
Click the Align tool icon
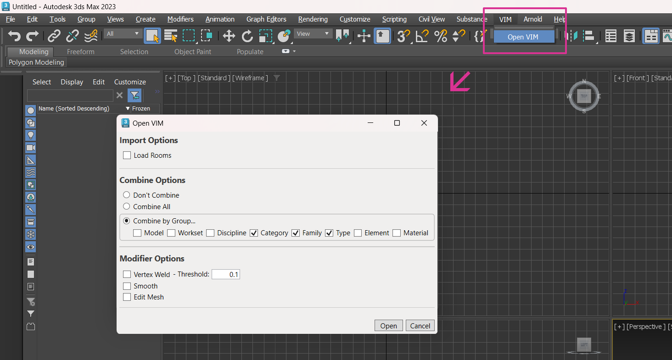pyautogui.click(x=590, y=36)
